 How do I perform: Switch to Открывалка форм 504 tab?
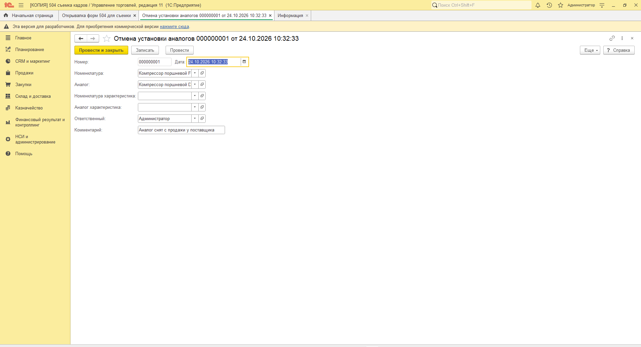[x=96, y=15]
